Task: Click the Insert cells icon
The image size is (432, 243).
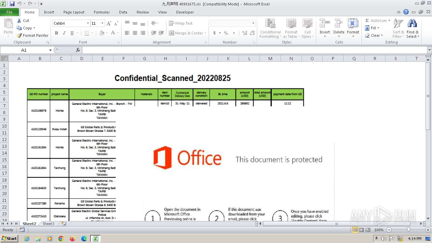Action: [x=325, y=23]
